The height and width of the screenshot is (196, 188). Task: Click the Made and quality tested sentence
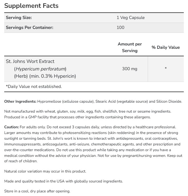63,181
